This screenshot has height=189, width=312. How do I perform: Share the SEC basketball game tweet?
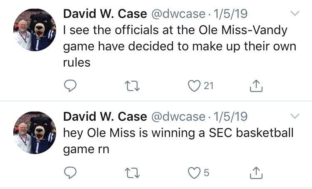(256, 173)
